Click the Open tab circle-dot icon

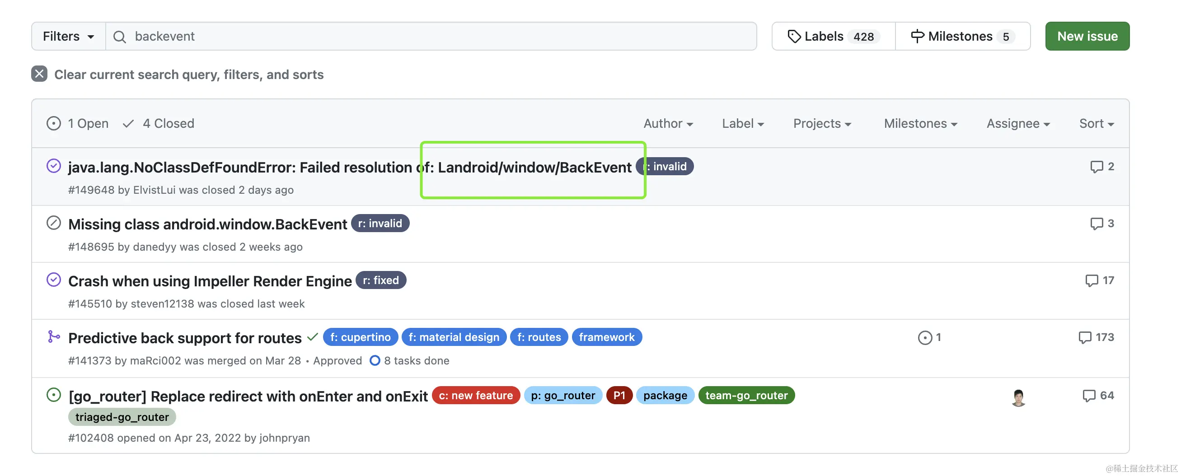tap(54, 123)
